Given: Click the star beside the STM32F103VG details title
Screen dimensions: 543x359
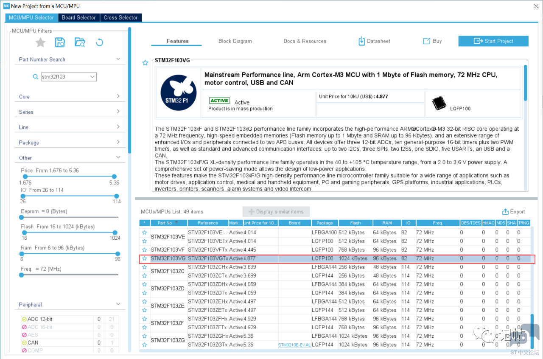Looking at the screenshot, I should click(x=145, y=63).
